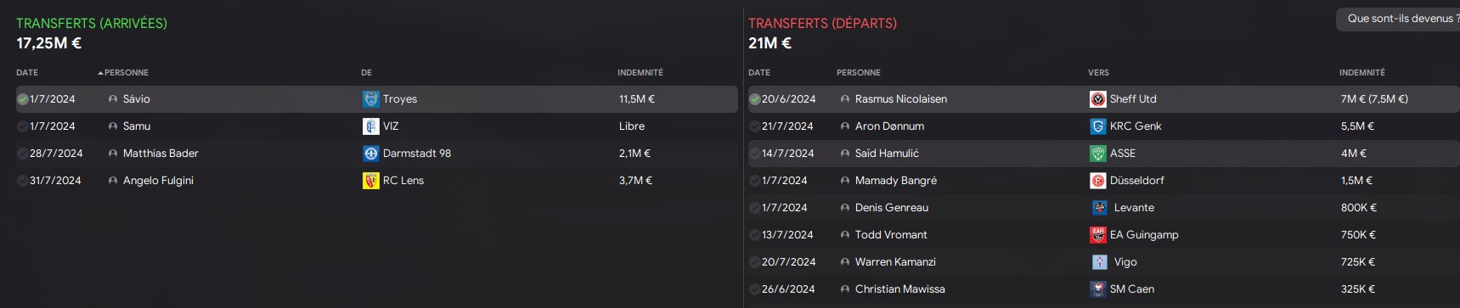Open the 'Que sont-ils devenus ?' button
This screenshot has width=1460, height=308.
(1398, 19)
